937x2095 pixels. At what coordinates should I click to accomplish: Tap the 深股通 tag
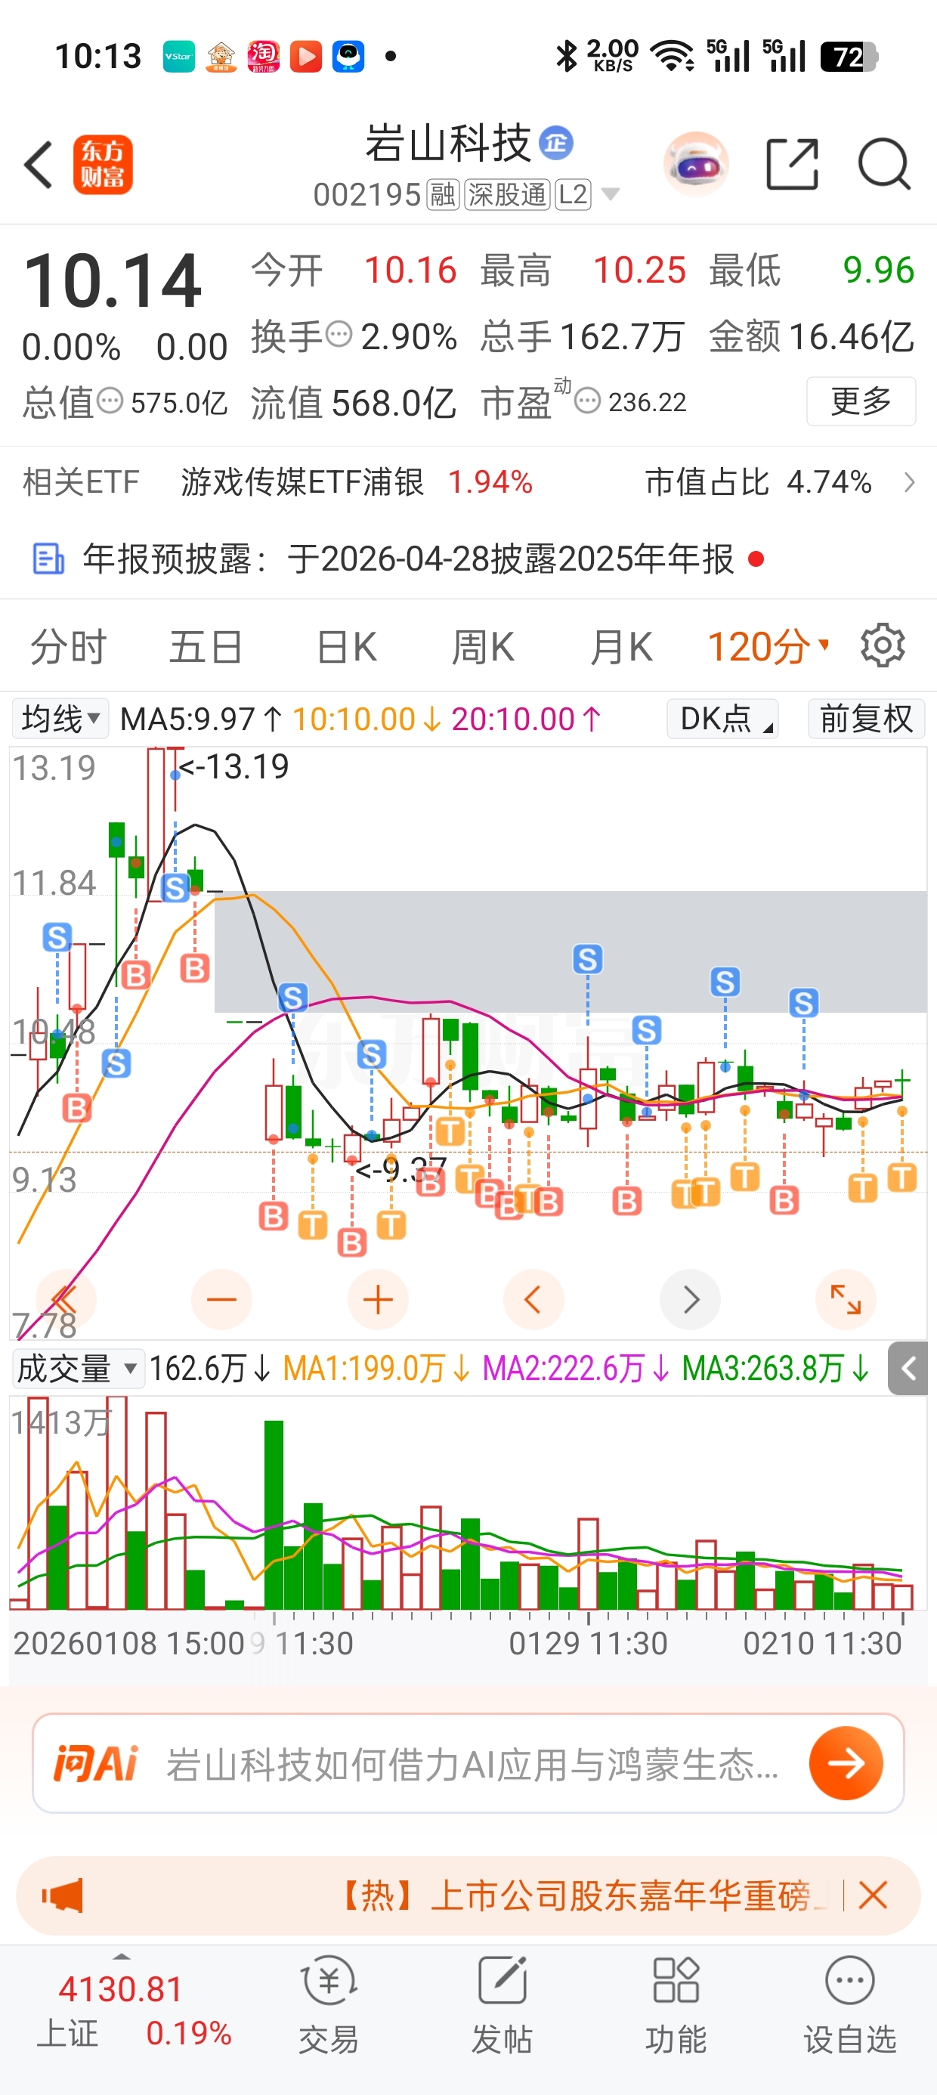coord(508,194)
